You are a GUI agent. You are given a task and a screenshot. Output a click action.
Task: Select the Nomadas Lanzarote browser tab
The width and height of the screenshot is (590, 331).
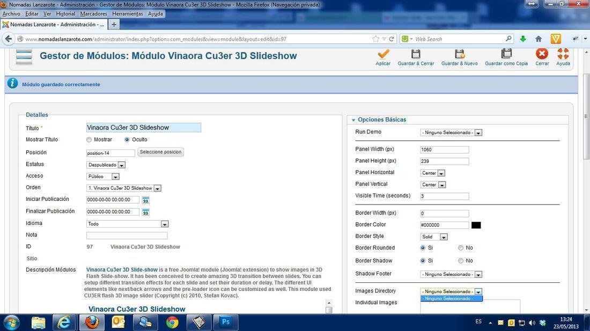pos(54,25)
